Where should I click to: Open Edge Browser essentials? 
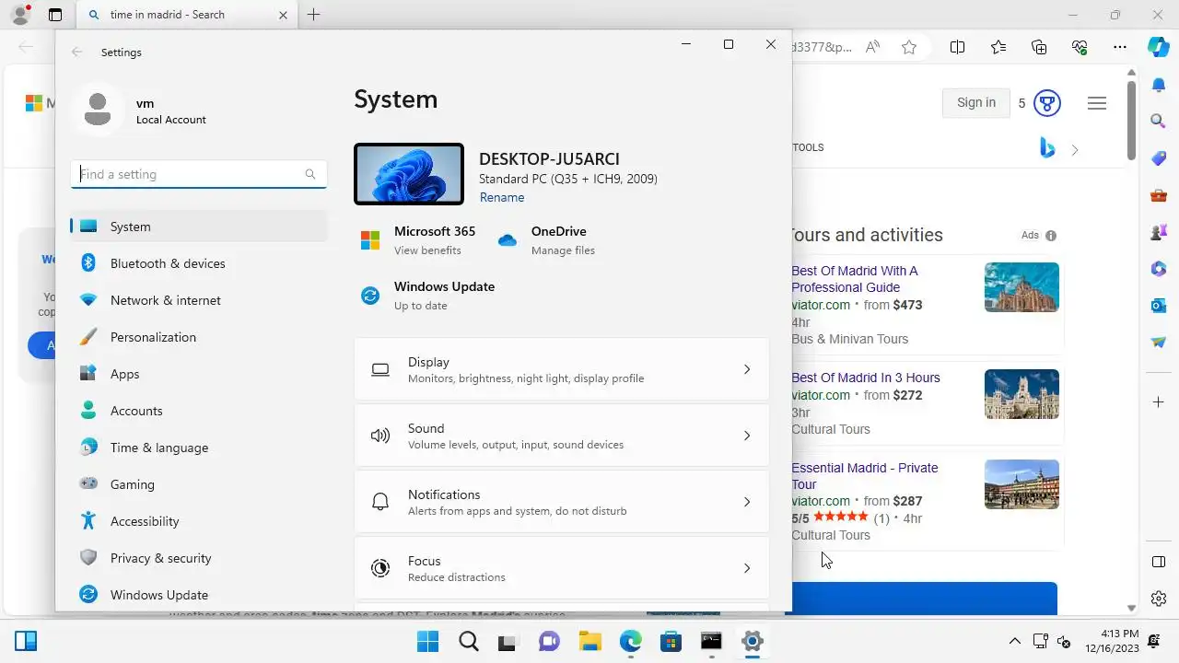(x=1080, y=47)
